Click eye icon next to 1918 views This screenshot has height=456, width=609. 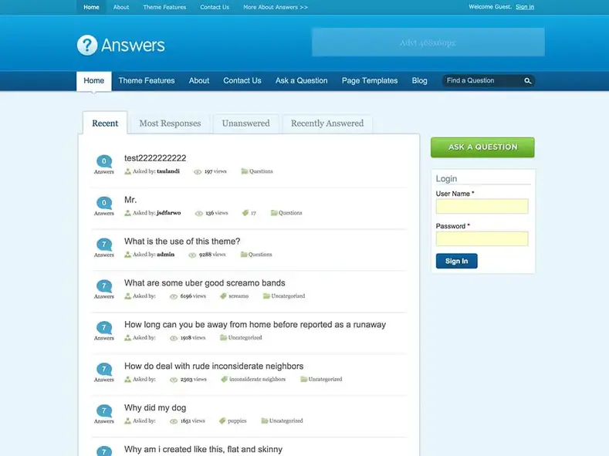pyautogui.click(x=174, y=338)
